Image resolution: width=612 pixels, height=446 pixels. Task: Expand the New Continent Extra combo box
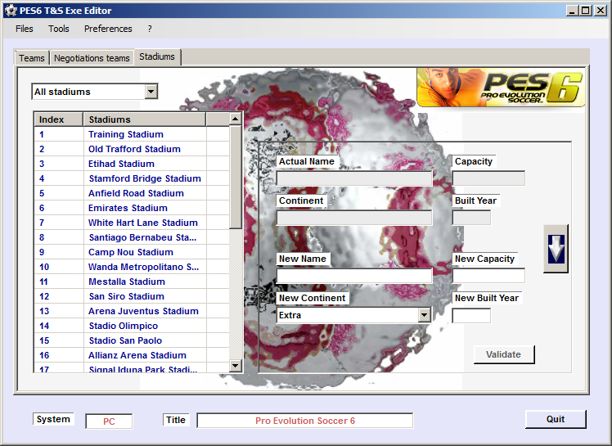click(424, 315)
